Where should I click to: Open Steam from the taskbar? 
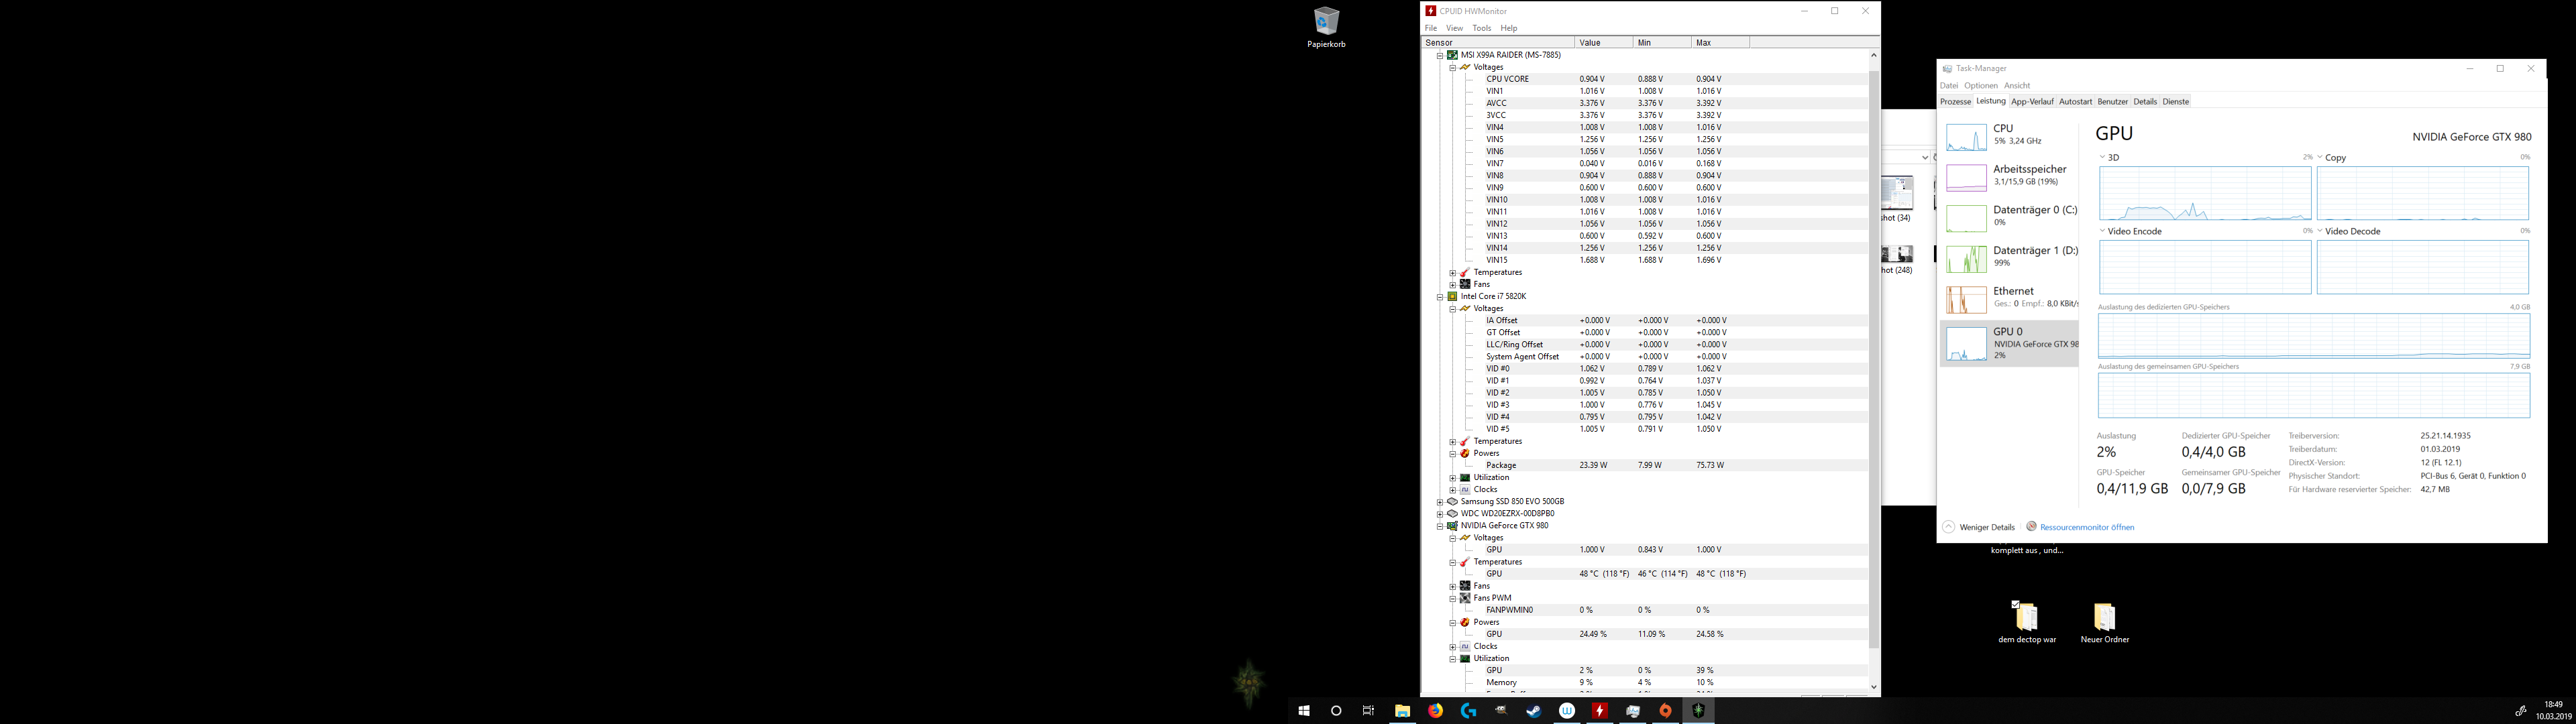(1533, 711)
